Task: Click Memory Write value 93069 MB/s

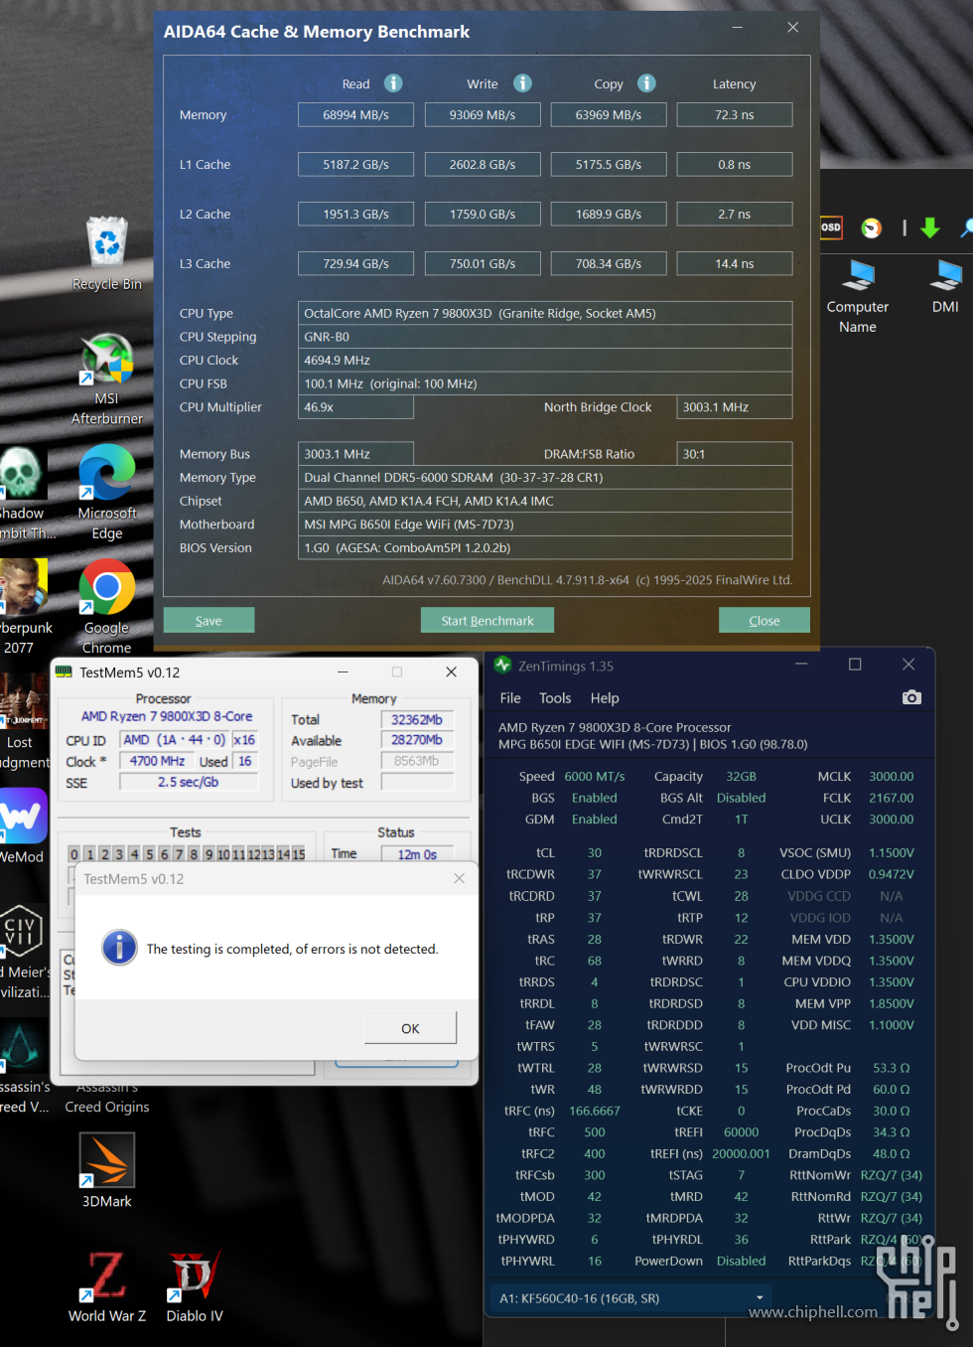Action: tap(483, 114)
